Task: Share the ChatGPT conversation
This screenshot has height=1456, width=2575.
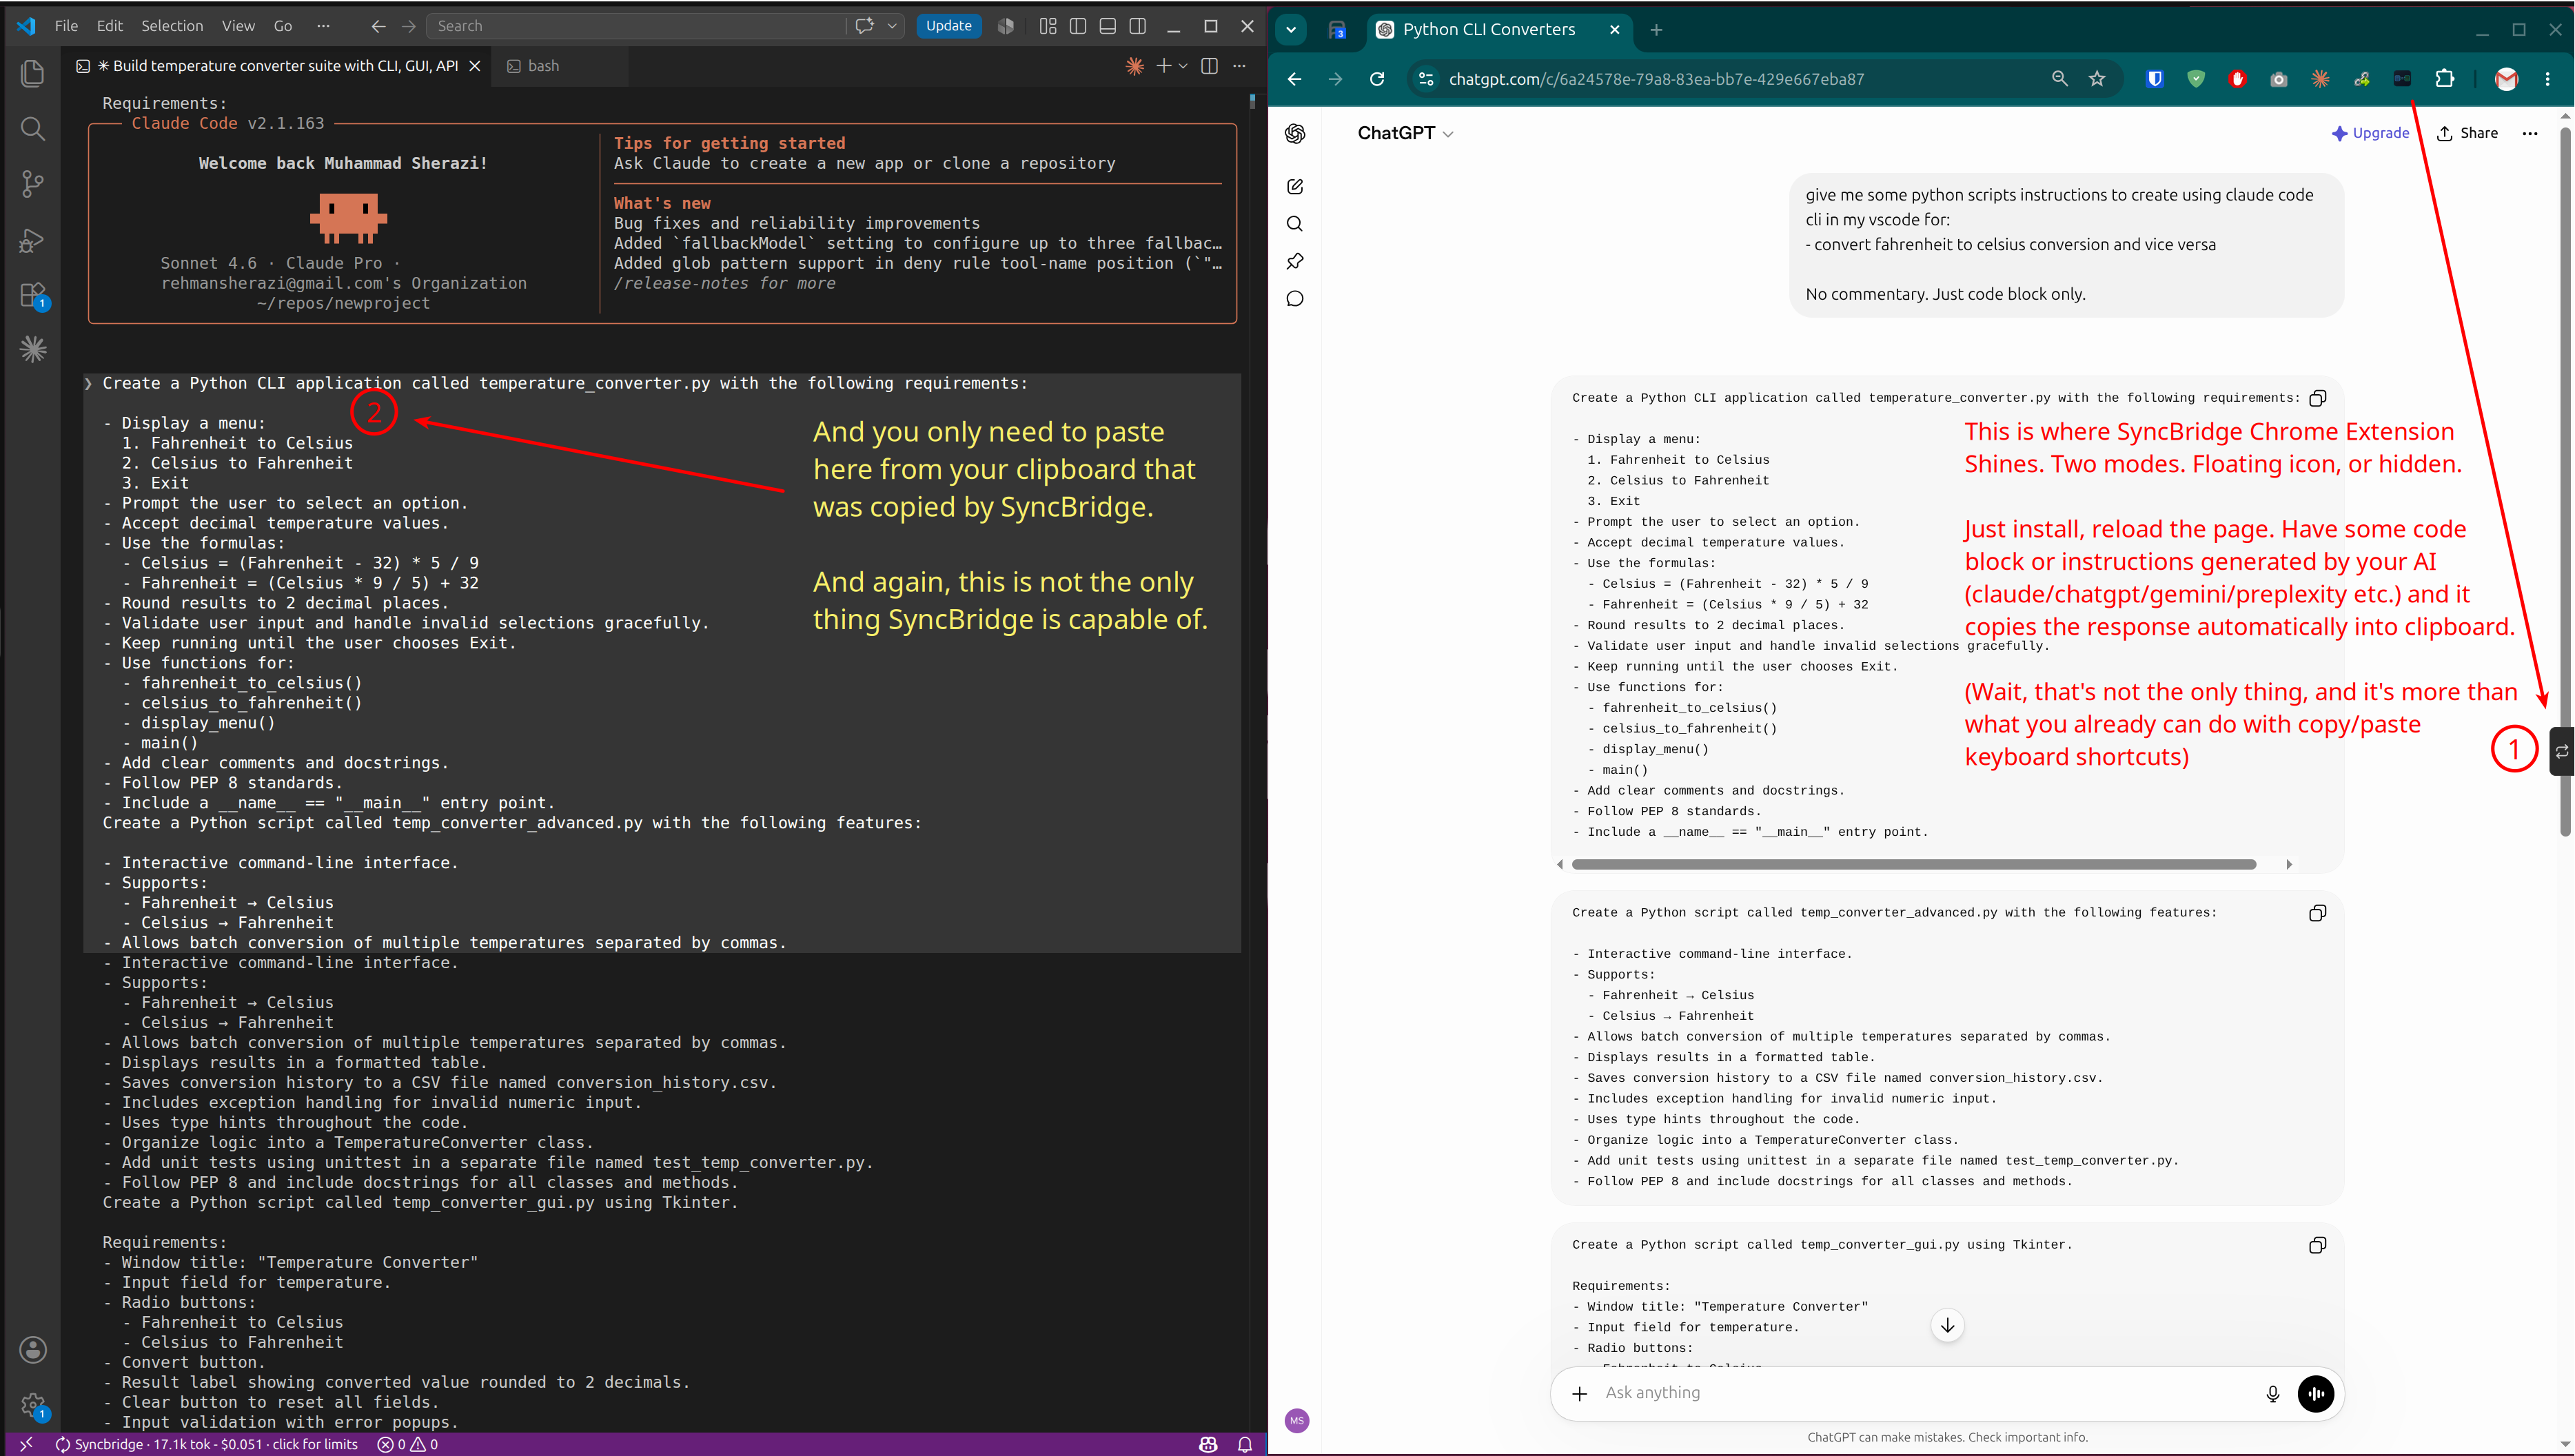Action: [x=2467, y=133]
